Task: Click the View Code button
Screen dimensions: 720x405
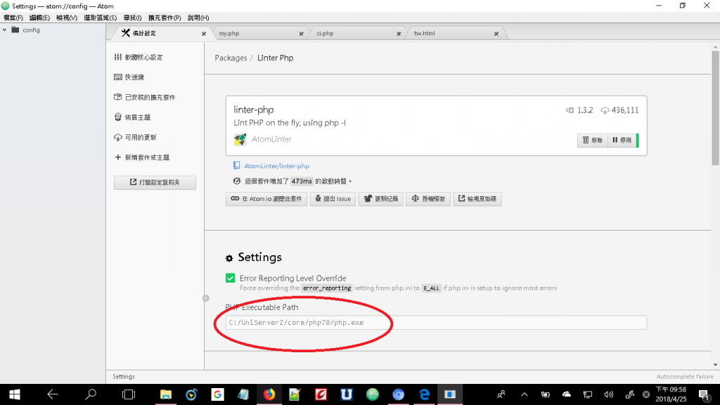Action: coord(477,199)
